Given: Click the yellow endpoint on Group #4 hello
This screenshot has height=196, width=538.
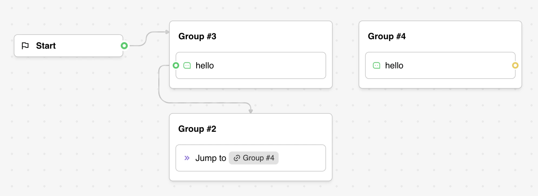Looking at the screenshot, I should pos(515,65).
